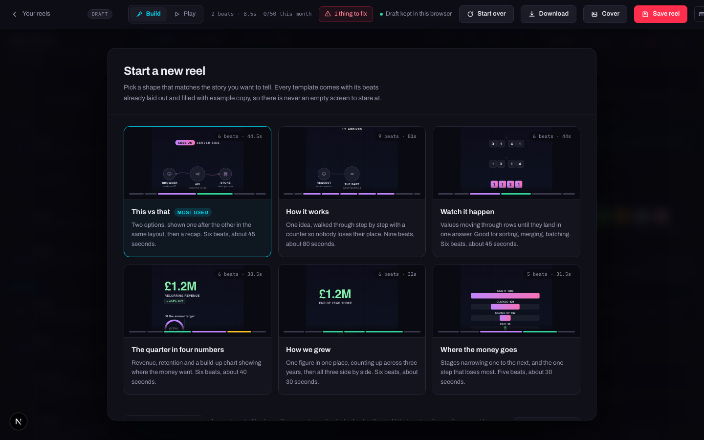Choose the How we grew template
Screen dimensions: 704x440
(x=352, y=330)
